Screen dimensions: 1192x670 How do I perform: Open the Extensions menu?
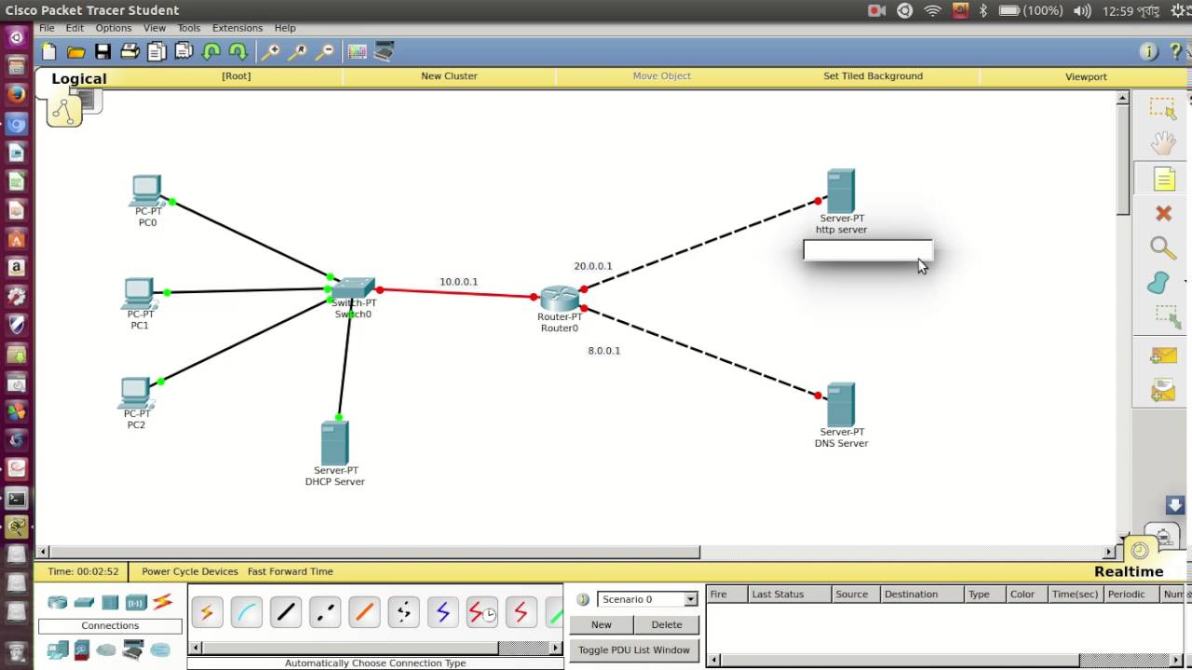click(237, 28)
